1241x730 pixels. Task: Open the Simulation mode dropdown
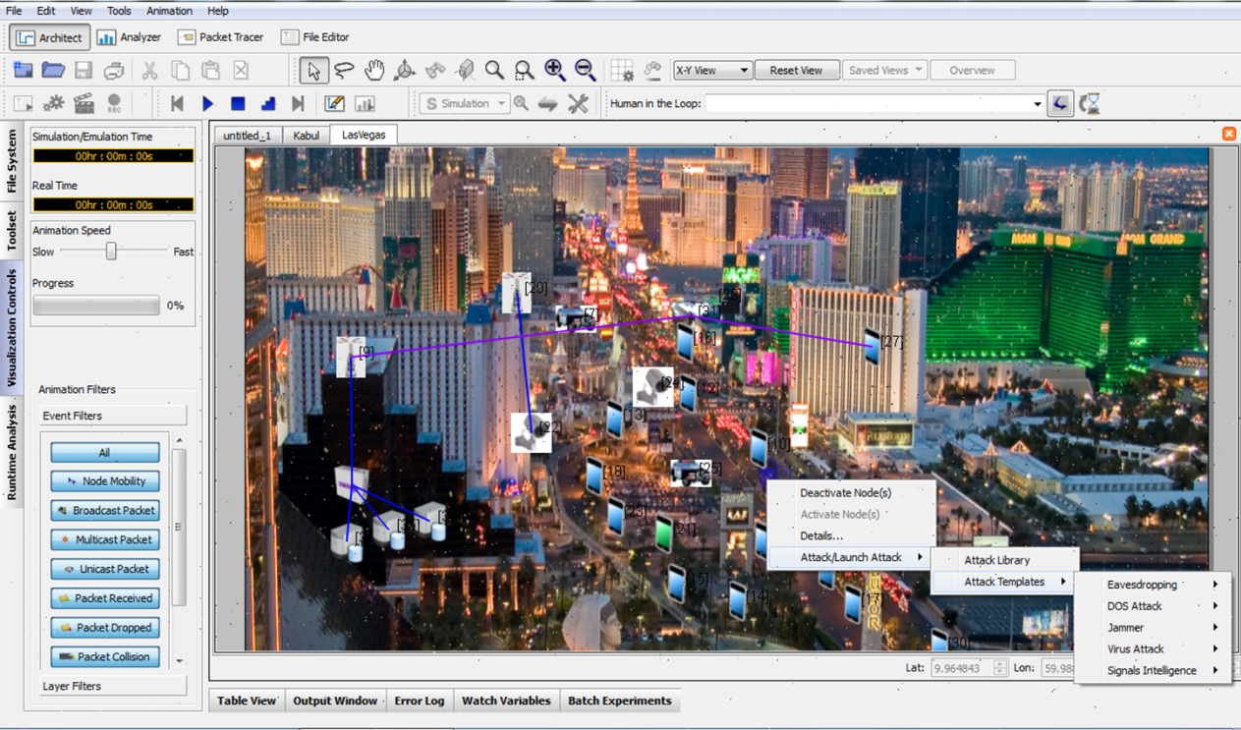click(x=465, y=103)
